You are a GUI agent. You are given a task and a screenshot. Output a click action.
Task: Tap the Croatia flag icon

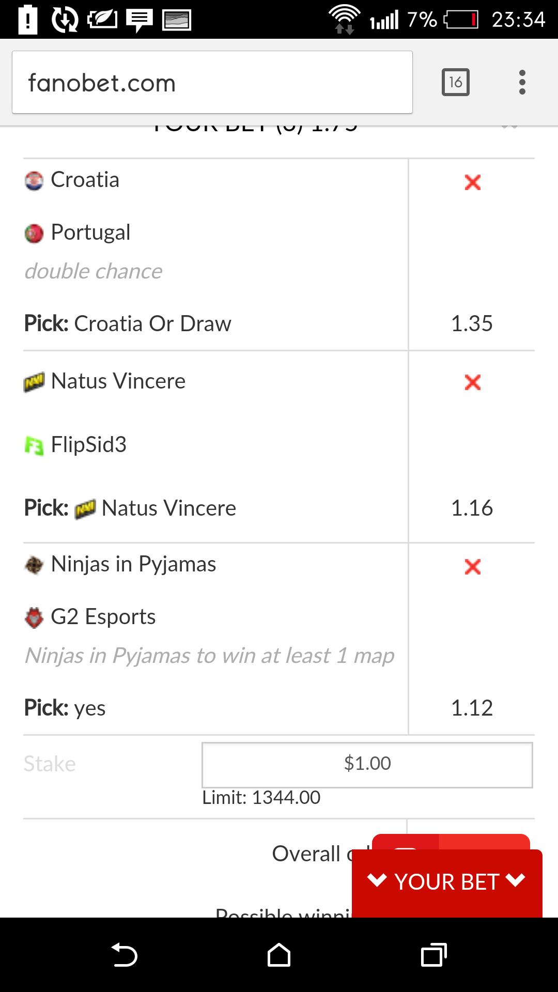pos(34,181)
